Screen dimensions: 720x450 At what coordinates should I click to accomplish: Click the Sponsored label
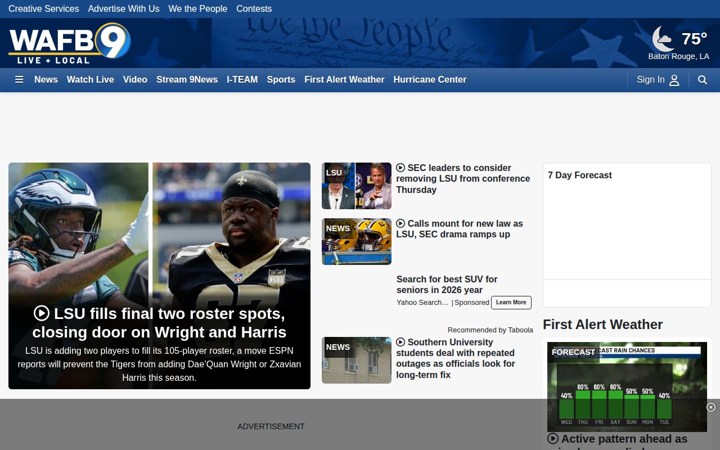[472, 303]
